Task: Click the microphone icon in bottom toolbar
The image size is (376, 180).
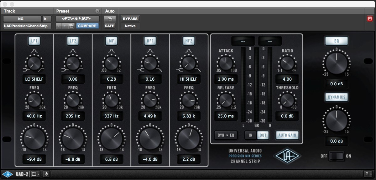Action: tap(46, 174)
